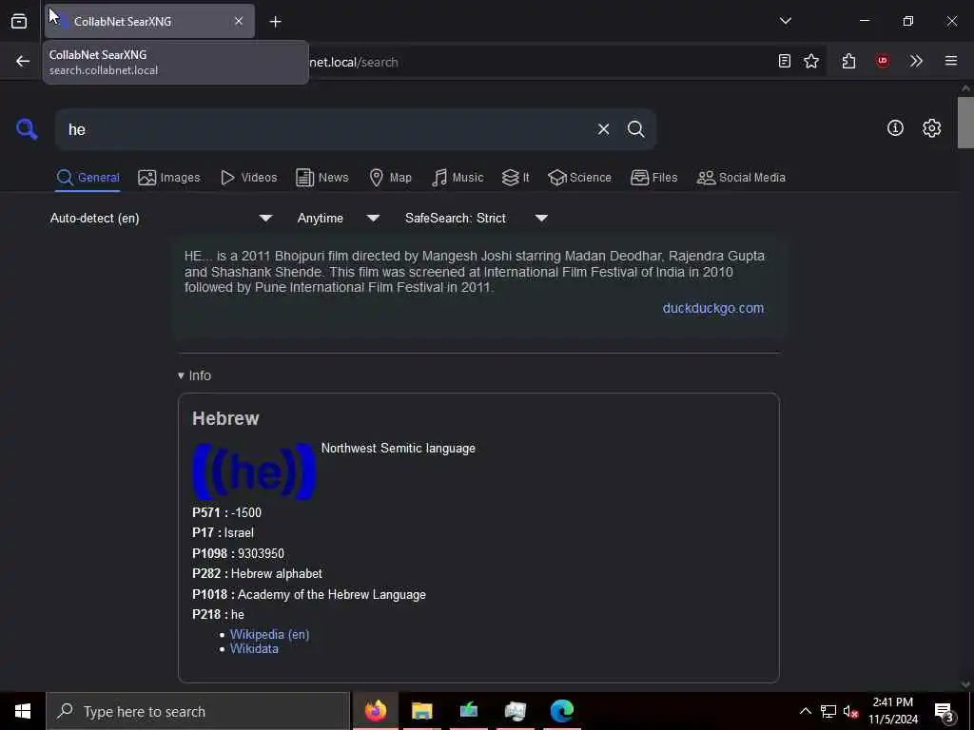The width and height of the screenshot is (974, 730).
Task: Open Firefox from the taskbar
Action: point(375,711)
